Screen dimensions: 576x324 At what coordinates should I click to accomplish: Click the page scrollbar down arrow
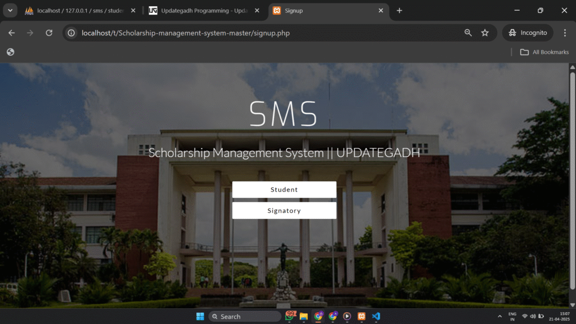(572, 305)
